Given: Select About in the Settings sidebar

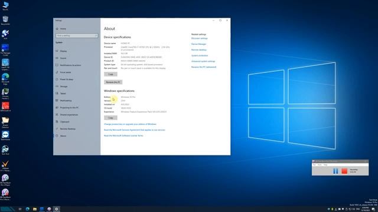Looking at the screenshot, I should [x=63, y=136].
